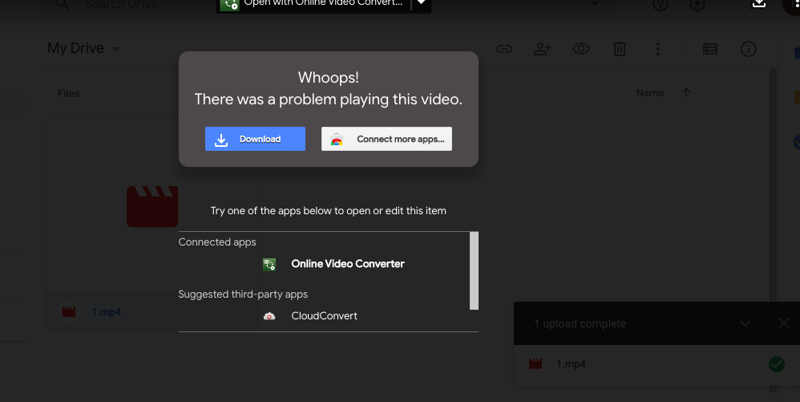Open the more actions vertical dots
This screenshot has width=800, height=402.
(657, 49)
